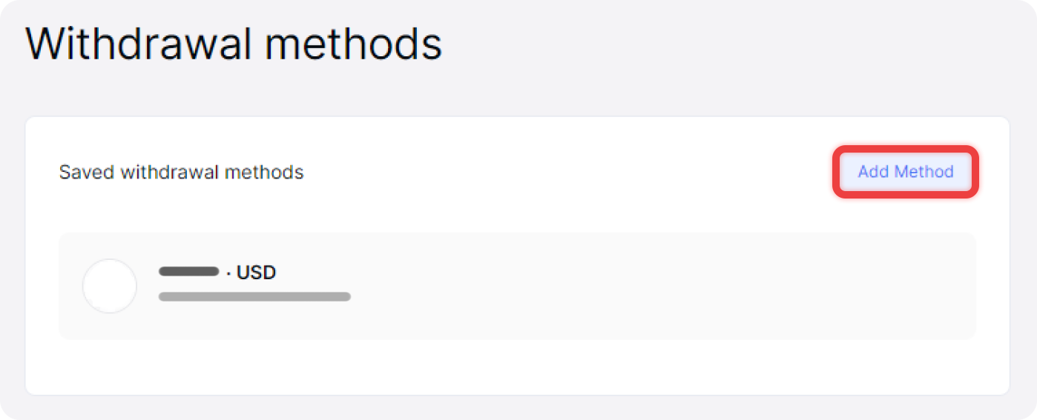
Task: Click the gray card area left of the circular icon
Action: click(x=70, y=286)
